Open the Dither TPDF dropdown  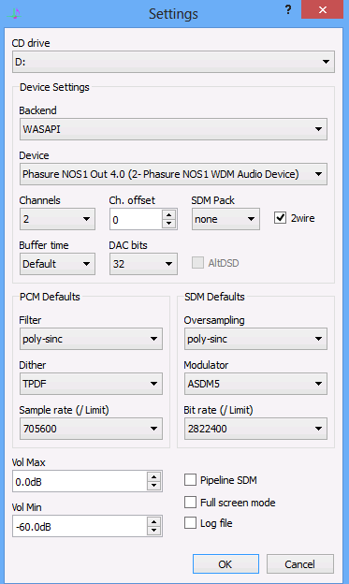[91, 384]
